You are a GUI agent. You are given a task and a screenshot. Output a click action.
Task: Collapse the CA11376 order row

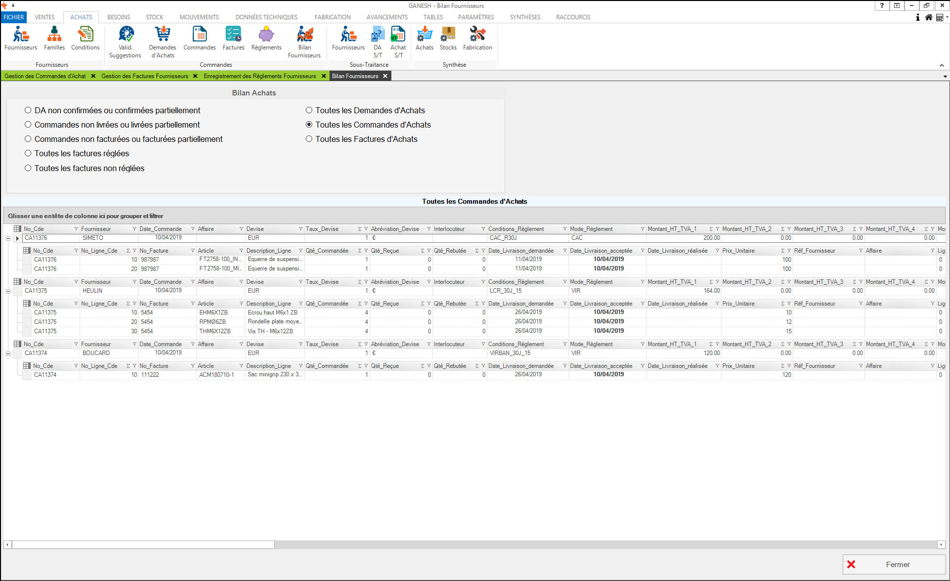[8, 238]
